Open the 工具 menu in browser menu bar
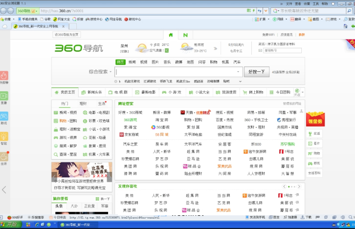Image resolution: width=355 pixels, height=229 pixels. tap(313, 3)
